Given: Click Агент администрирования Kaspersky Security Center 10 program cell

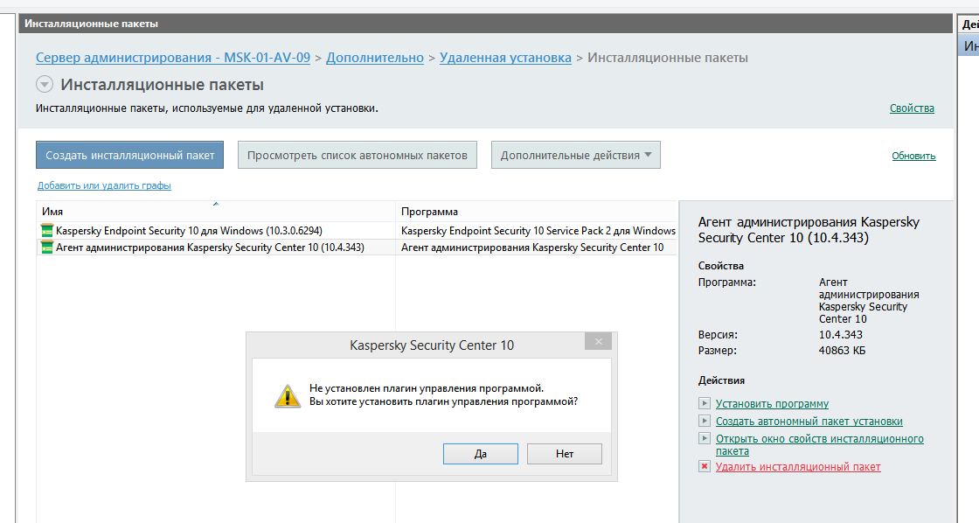Looking at the screenshot, I should tap(532, 248).
